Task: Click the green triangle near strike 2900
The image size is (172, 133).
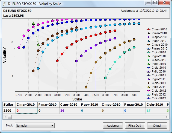Action: pos(38,45)
